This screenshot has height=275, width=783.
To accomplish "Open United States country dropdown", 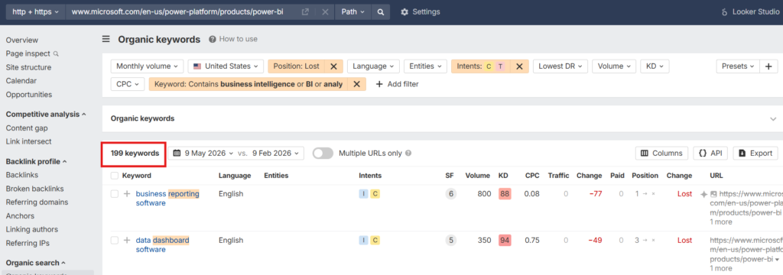I will pyautogui.click(x=226, y=66).
